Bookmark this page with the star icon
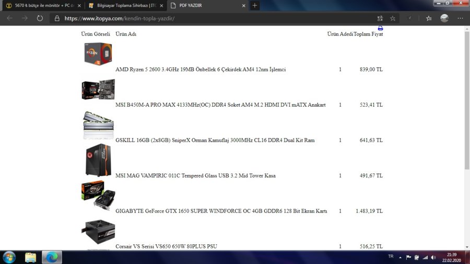470x264 pixels. (393, 18)
